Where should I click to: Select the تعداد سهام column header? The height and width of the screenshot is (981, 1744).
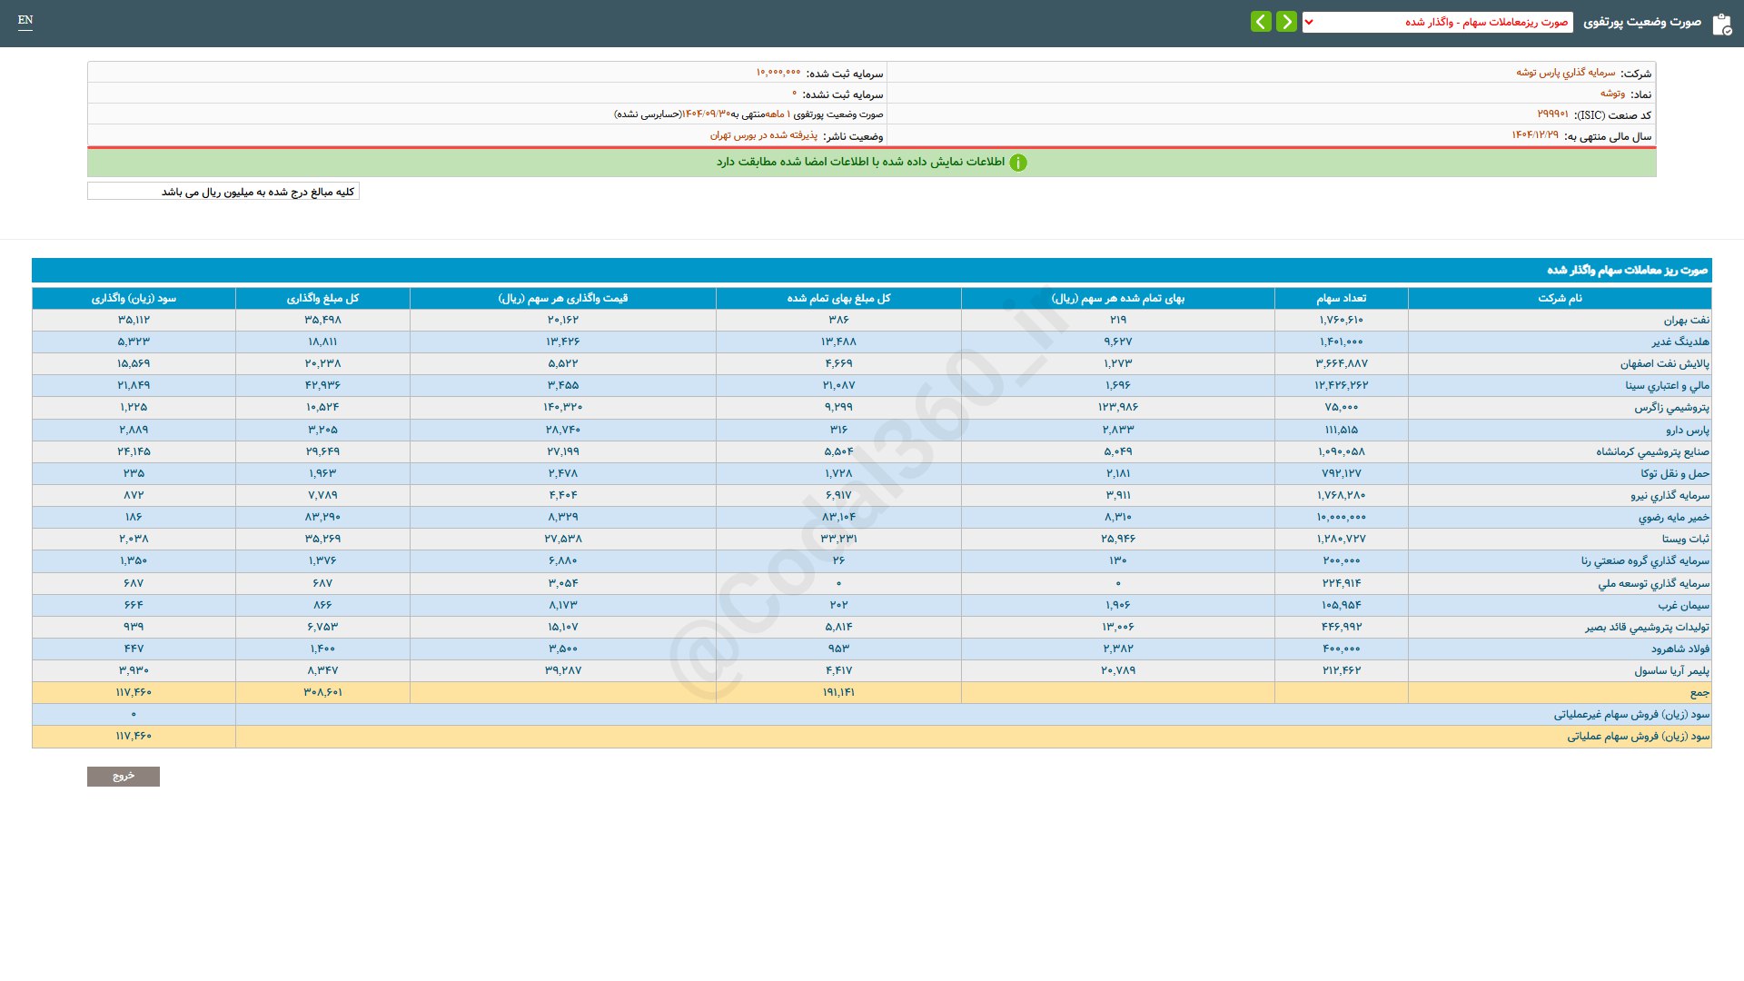point(1341,298)
